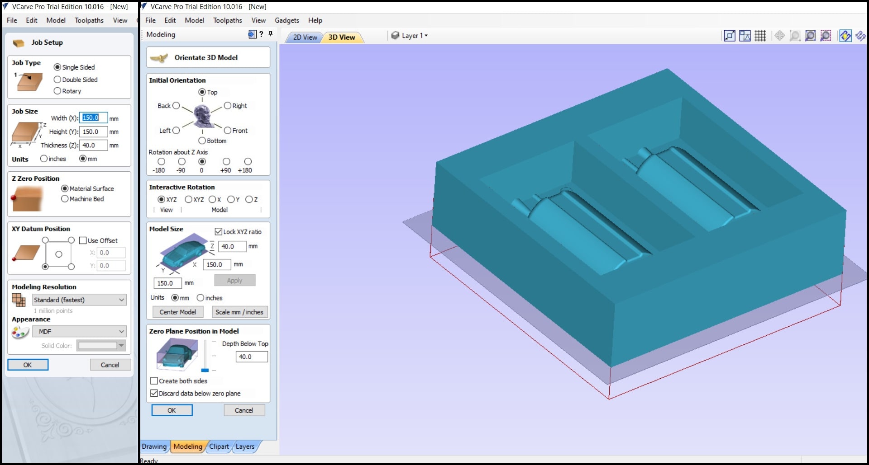Click the Modeling panel switch-side arrow icon
This screenshot has width=869, height=465.
coord(252,34)
